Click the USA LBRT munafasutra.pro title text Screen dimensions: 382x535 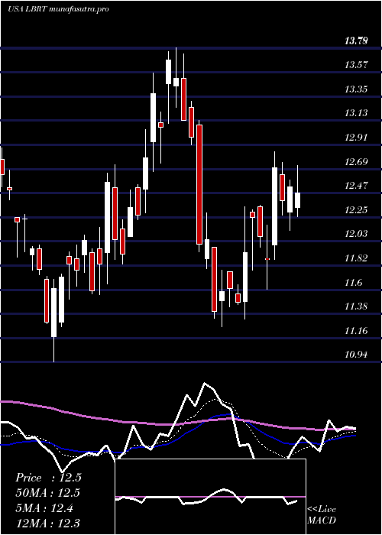click(x=58, y=9)
